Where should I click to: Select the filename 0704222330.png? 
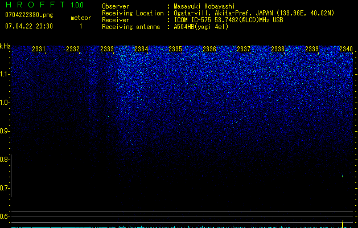[x=29, y=15]
